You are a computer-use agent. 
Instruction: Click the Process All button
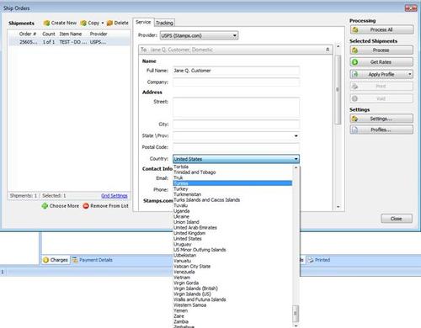point(381,29)
